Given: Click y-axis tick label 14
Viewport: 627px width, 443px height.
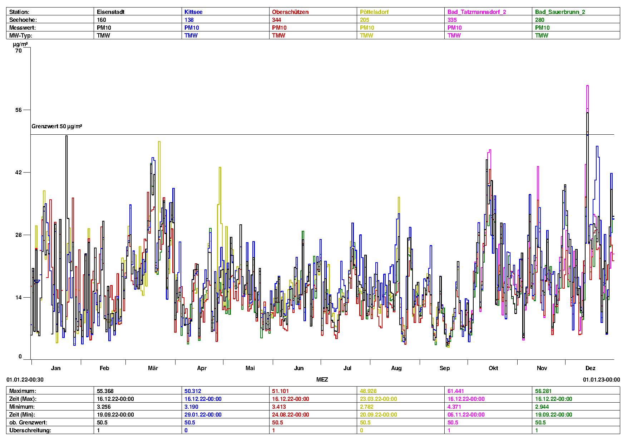Looking at the screenshot, I should coord(19,297).
